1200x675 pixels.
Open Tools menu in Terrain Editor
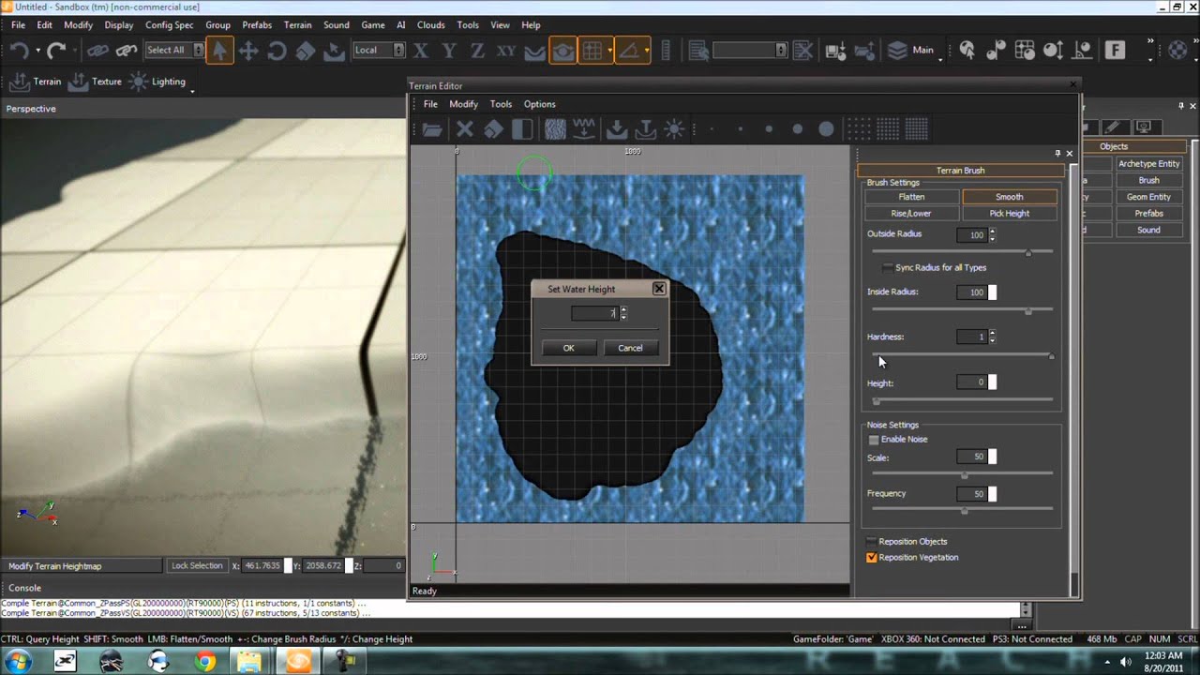click(x=501, y=104)
